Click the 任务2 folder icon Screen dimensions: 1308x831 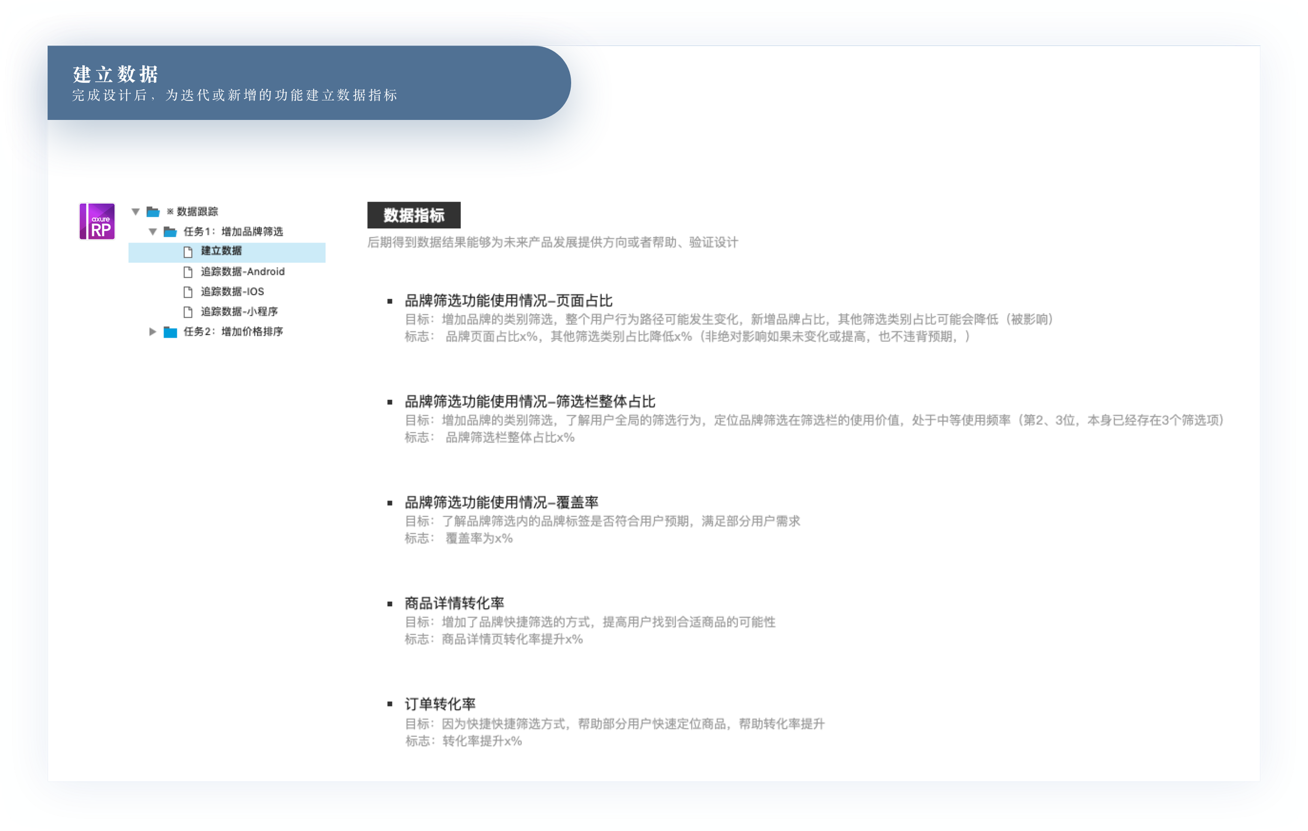pos(170,332)
